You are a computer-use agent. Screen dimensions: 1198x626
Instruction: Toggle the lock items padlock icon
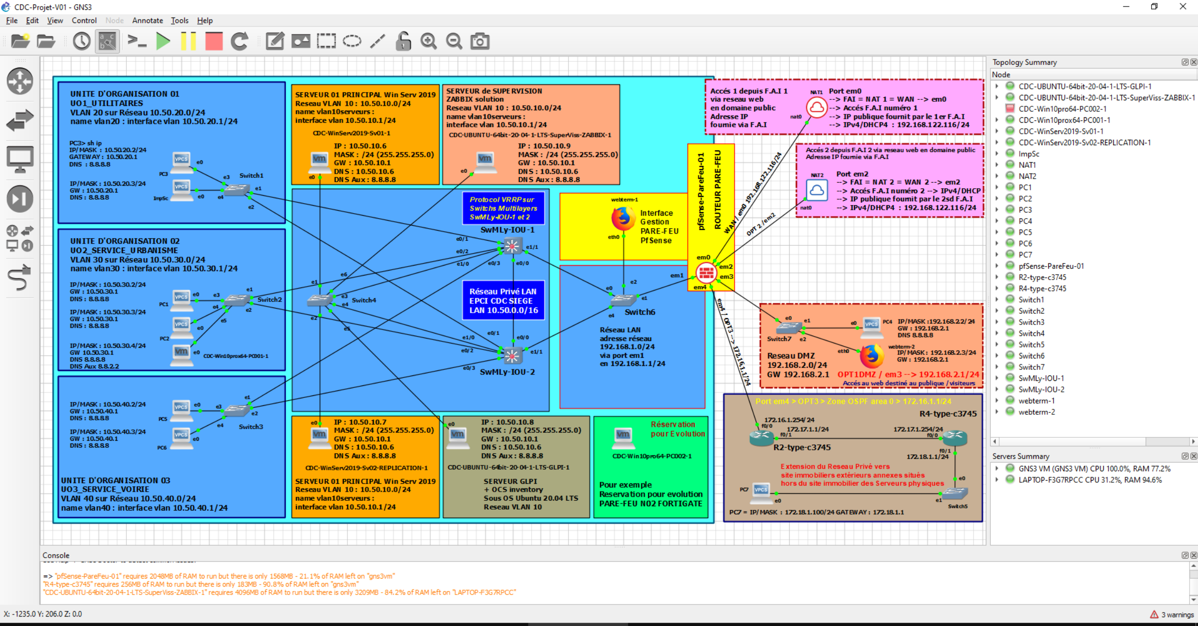[403, 41]
